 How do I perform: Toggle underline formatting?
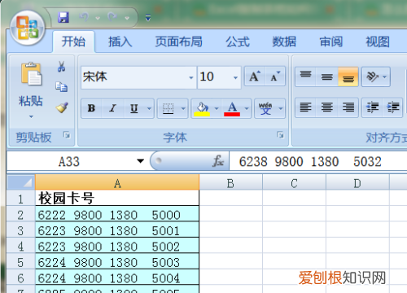click(134, 108)
